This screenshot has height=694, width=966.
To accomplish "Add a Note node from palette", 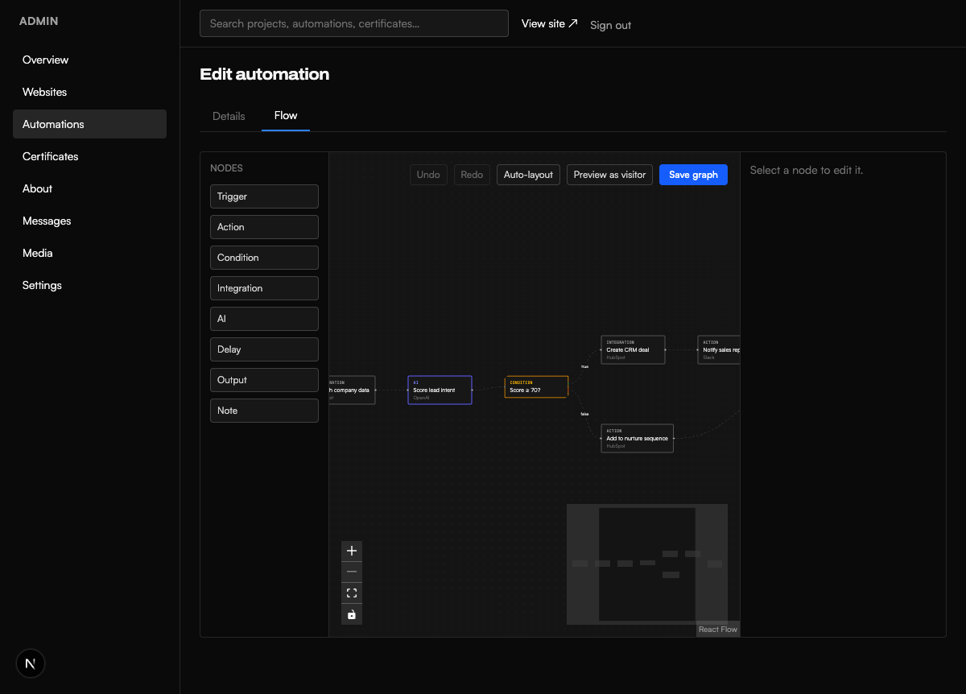I will tap(264, 411).
